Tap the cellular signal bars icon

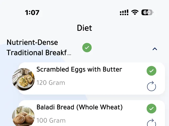click(x=124, y=12)
